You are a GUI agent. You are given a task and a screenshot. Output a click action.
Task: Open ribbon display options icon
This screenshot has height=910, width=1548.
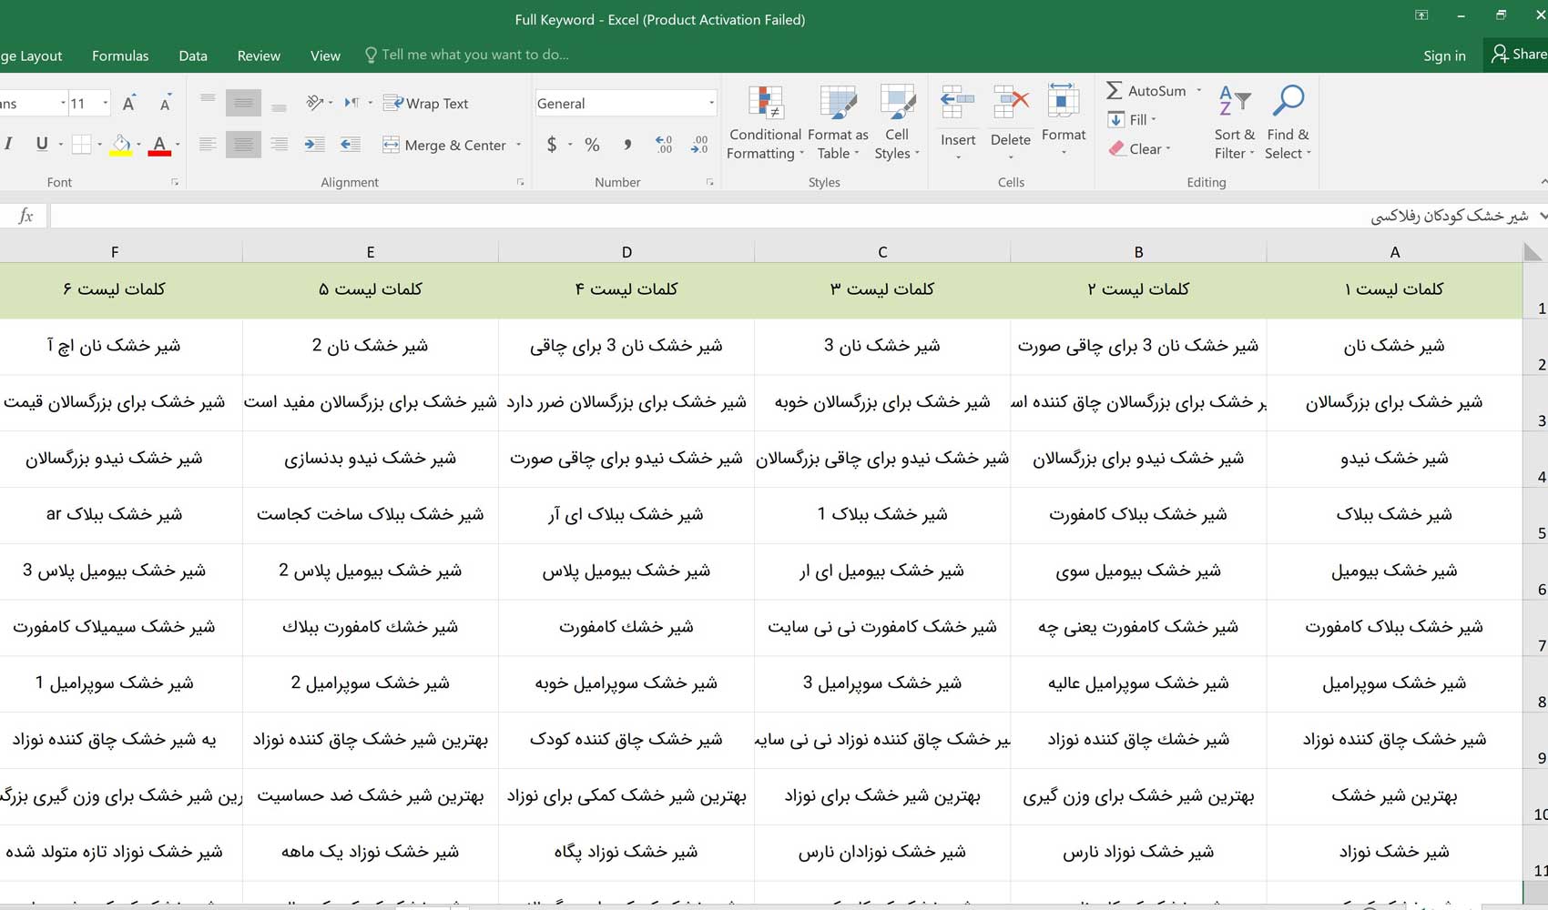click(x=1421, y=15)
